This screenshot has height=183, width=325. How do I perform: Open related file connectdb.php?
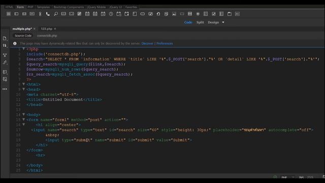point(47,36)
